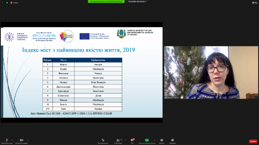Open the Reactions menu
Image resolution: width=259 pixels, height=145 pixels.
coord(172,141)
